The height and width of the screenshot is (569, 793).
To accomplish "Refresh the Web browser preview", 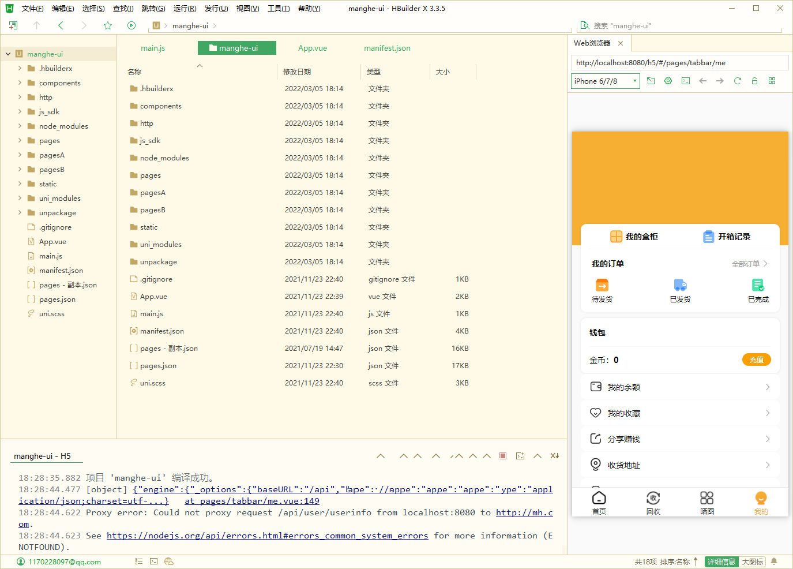I will click(737, 81).
